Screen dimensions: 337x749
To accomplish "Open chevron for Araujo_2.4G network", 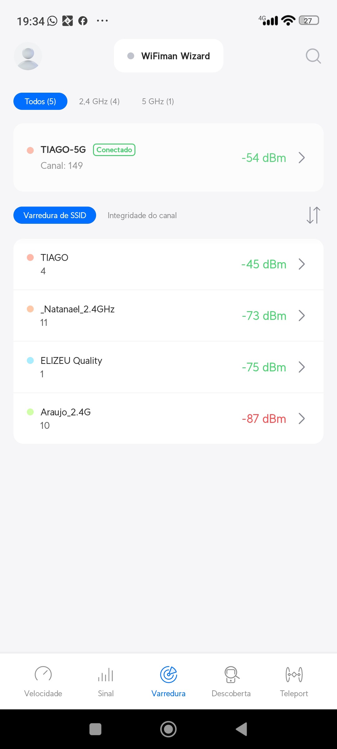I will pyautogui.click(x=301, y=419).
